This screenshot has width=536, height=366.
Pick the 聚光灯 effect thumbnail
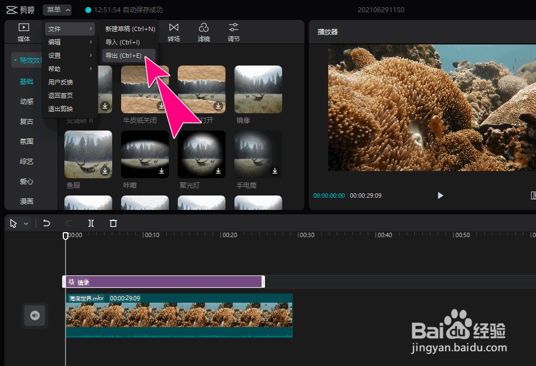(x=202, y=154)
